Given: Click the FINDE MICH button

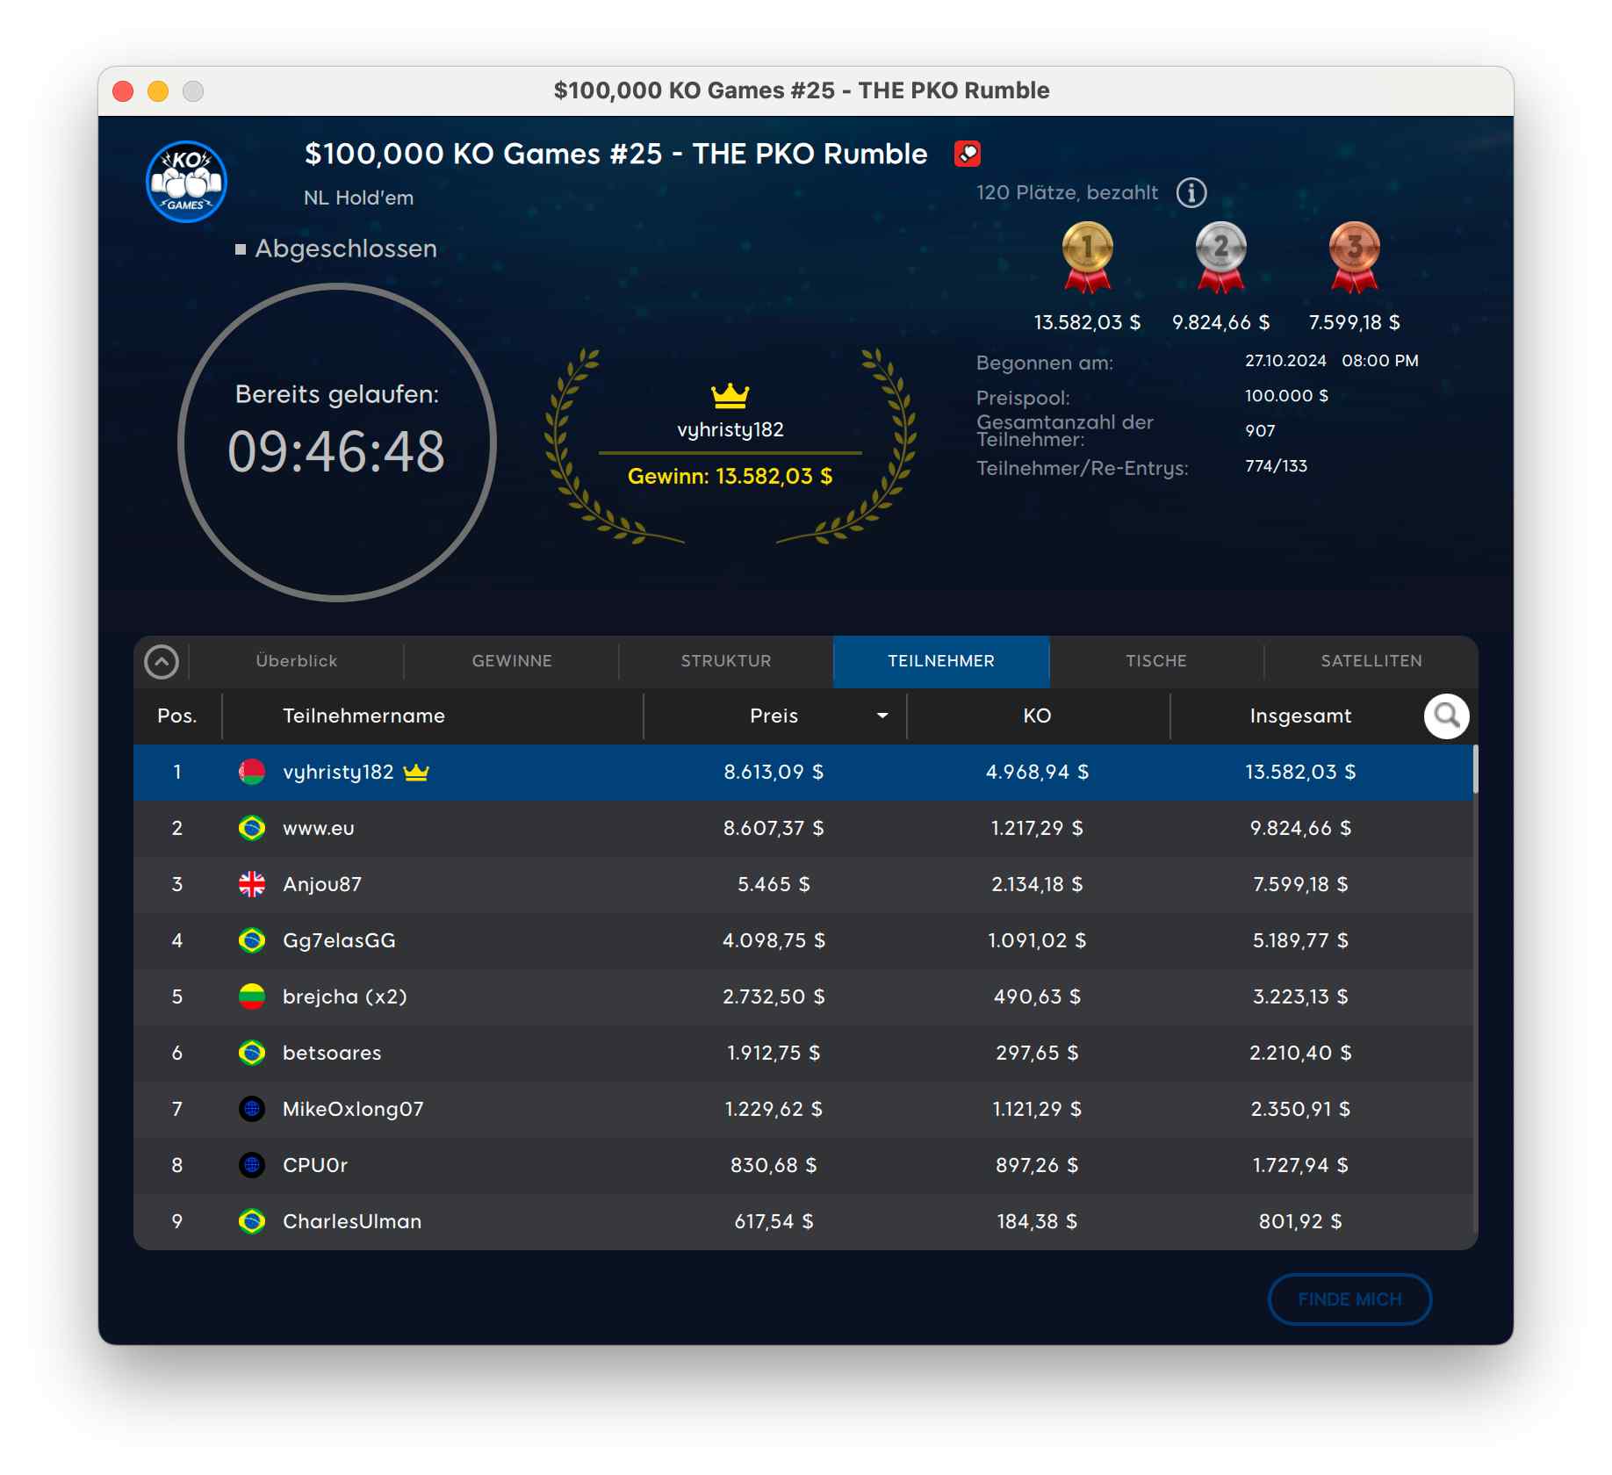Looking at the screenshot, I should point(1349,1299).
